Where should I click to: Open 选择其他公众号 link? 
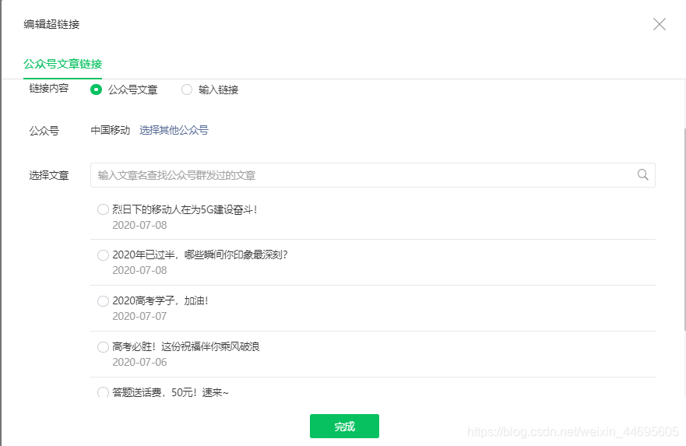(x=174, y=130)
